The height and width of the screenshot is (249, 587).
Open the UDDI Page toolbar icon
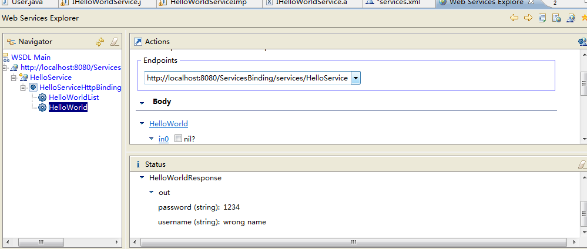point(542,18)
